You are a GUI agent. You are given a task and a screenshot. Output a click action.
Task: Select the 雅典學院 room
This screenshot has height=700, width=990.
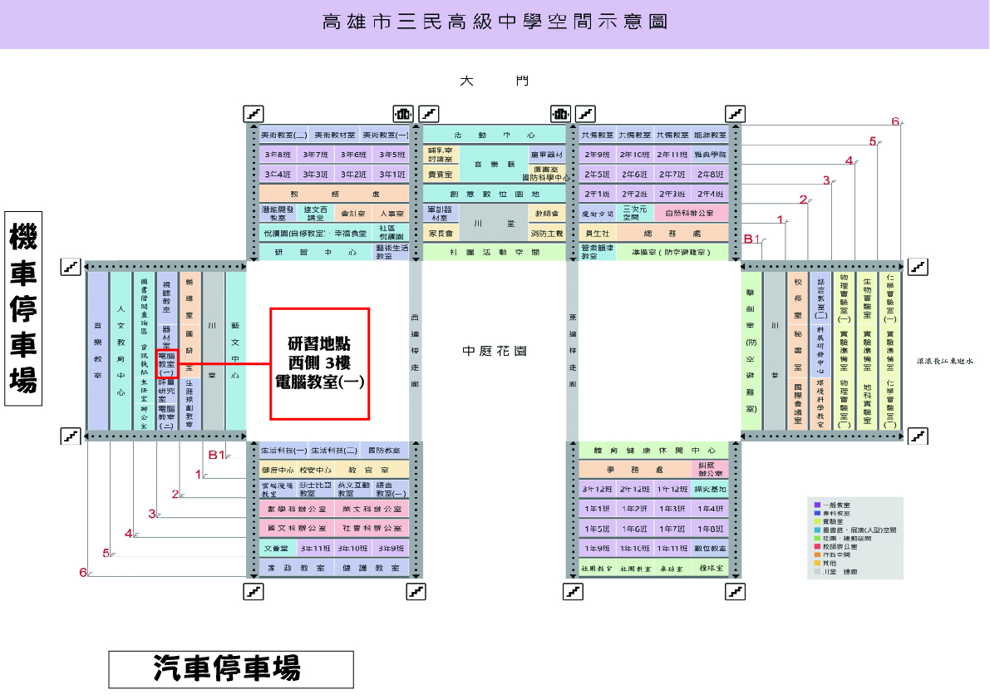pos(710,155)
